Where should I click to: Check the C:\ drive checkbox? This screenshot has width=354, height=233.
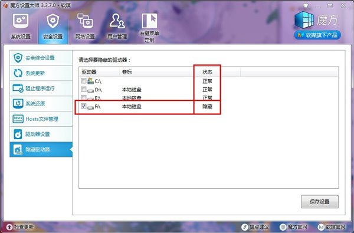point(84,81)
